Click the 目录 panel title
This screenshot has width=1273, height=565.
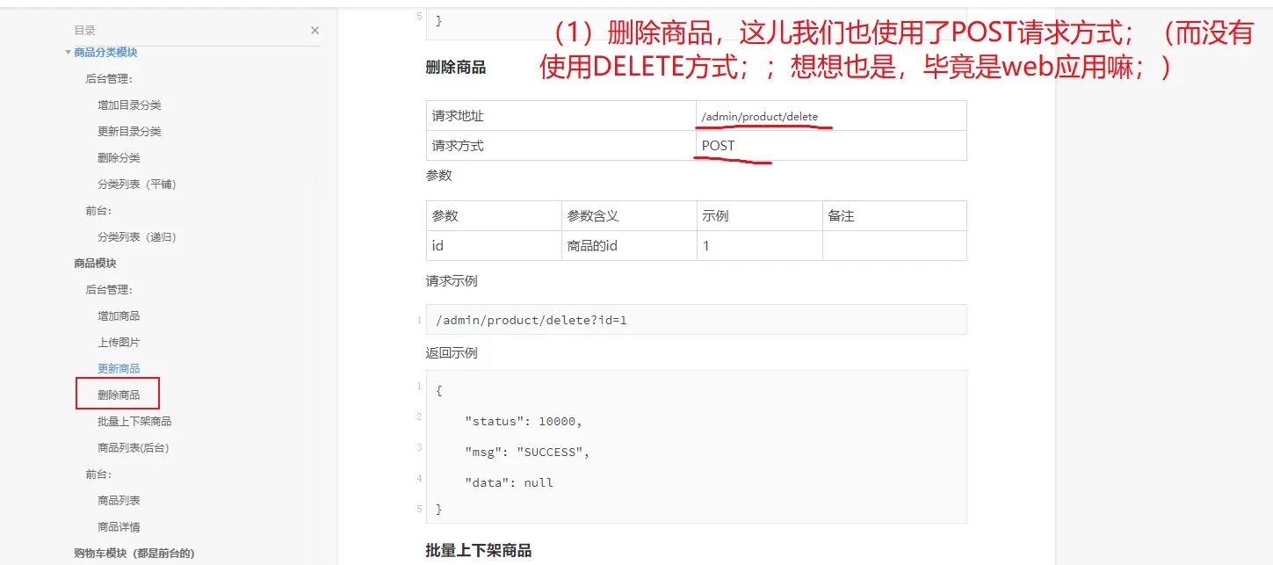click(84, 31)
